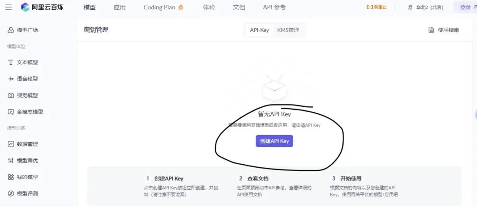
Task: Click the document icon beside 使用指南
Action: pyautogui.click(x=431, y=30)
